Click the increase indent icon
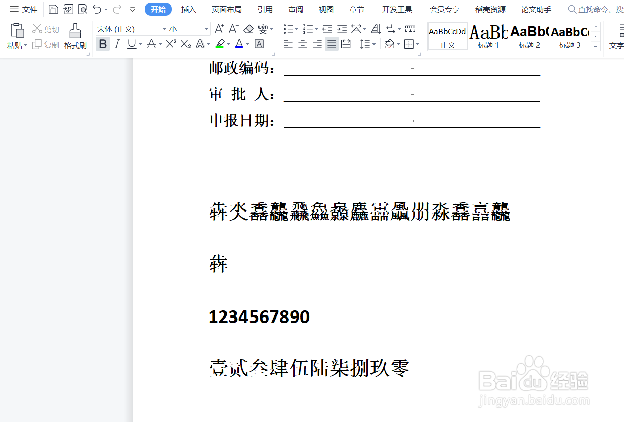The height and width of the screenshot is (422, 624). click(342, 29)
